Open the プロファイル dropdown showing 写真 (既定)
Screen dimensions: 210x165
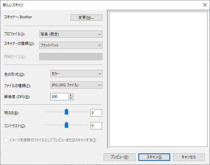click(x=71, y=34)
